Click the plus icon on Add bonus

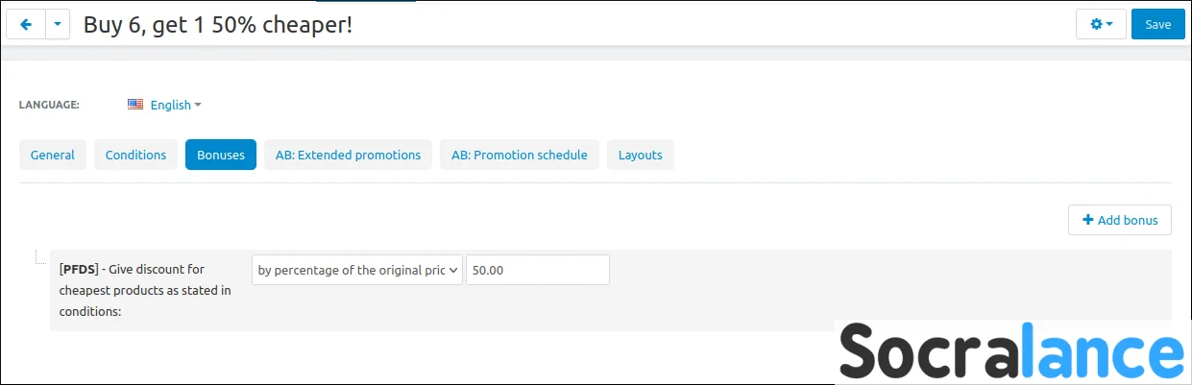point(1088,220)
